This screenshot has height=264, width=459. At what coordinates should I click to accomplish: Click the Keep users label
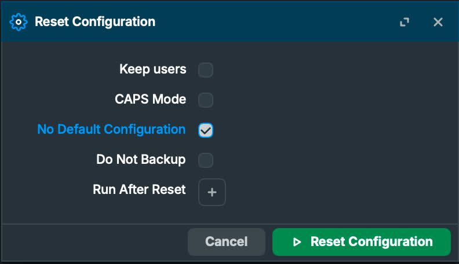coord(153,69)
